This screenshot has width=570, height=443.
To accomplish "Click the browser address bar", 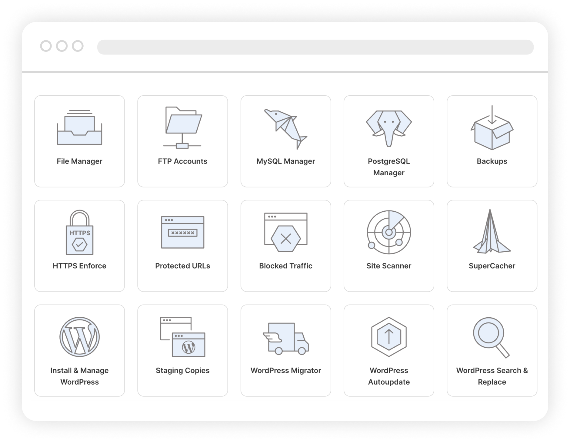I will tap(315, 47).
